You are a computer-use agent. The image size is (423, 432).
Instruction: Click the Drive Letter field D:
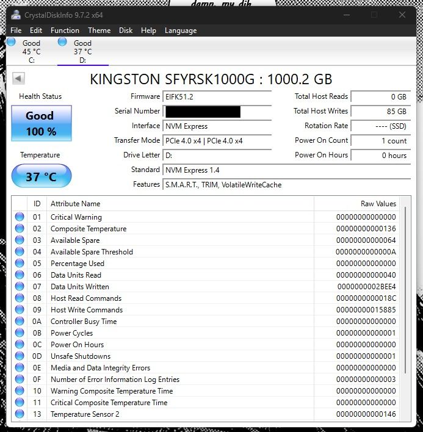[217, 156]
